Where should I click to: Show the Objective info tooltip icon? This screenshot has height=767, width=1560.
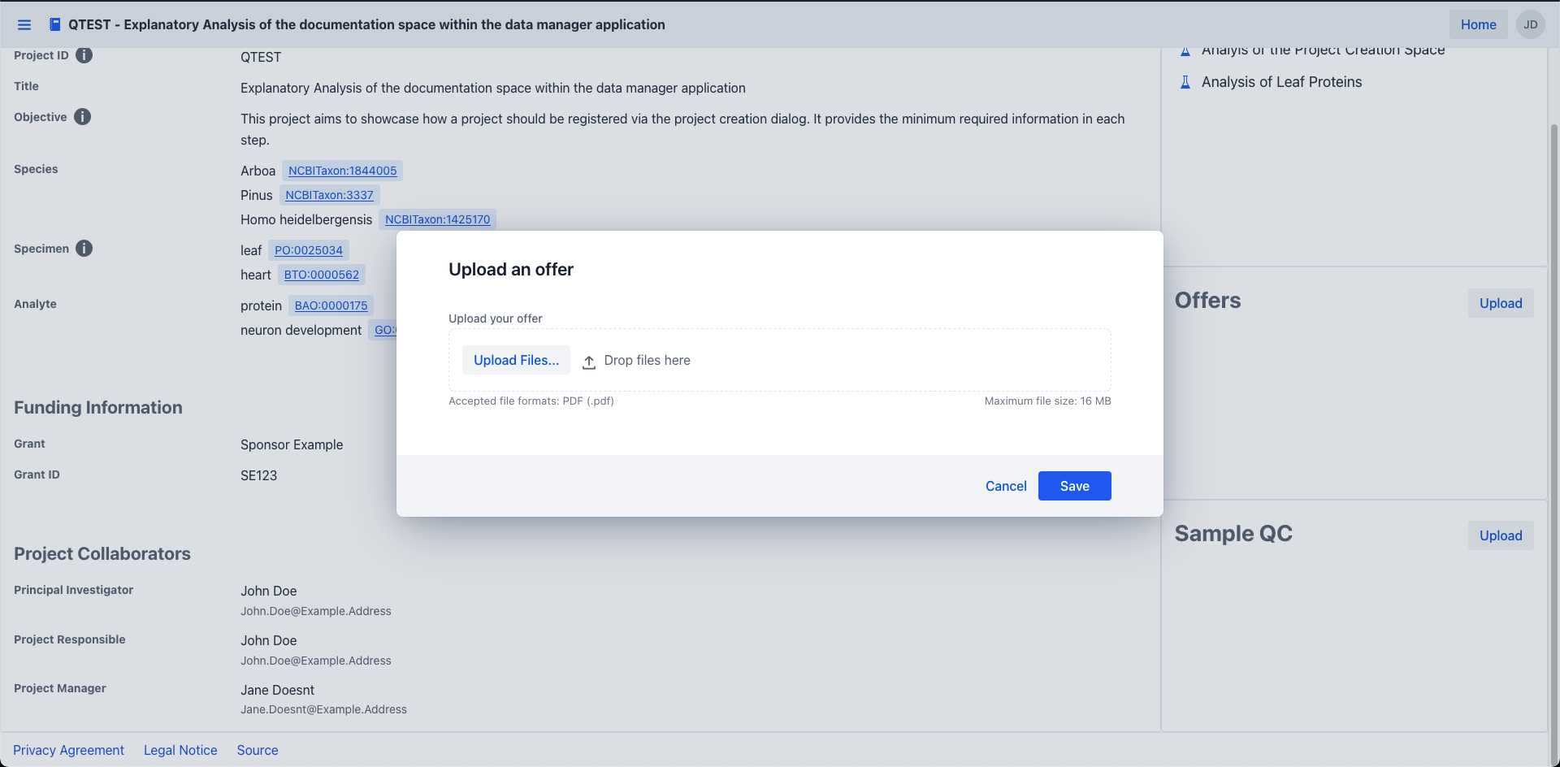(82, 117)
